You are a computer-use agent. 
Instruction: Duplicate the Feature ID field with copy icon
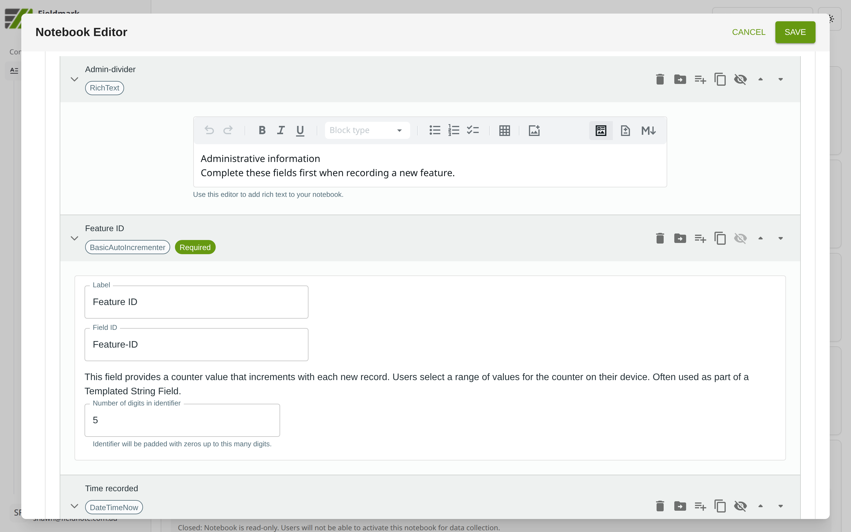tap(720, 239)
